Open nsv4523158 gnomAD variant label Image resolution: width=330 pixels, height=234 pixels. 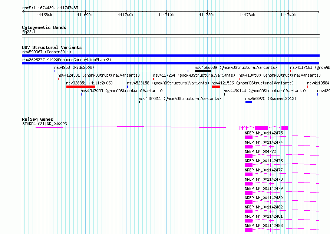pyautogui.click(x=168, y=83)
